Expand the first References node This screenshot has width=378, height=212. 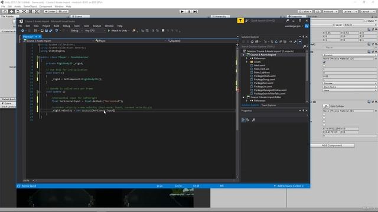click(x=247, y=58)
